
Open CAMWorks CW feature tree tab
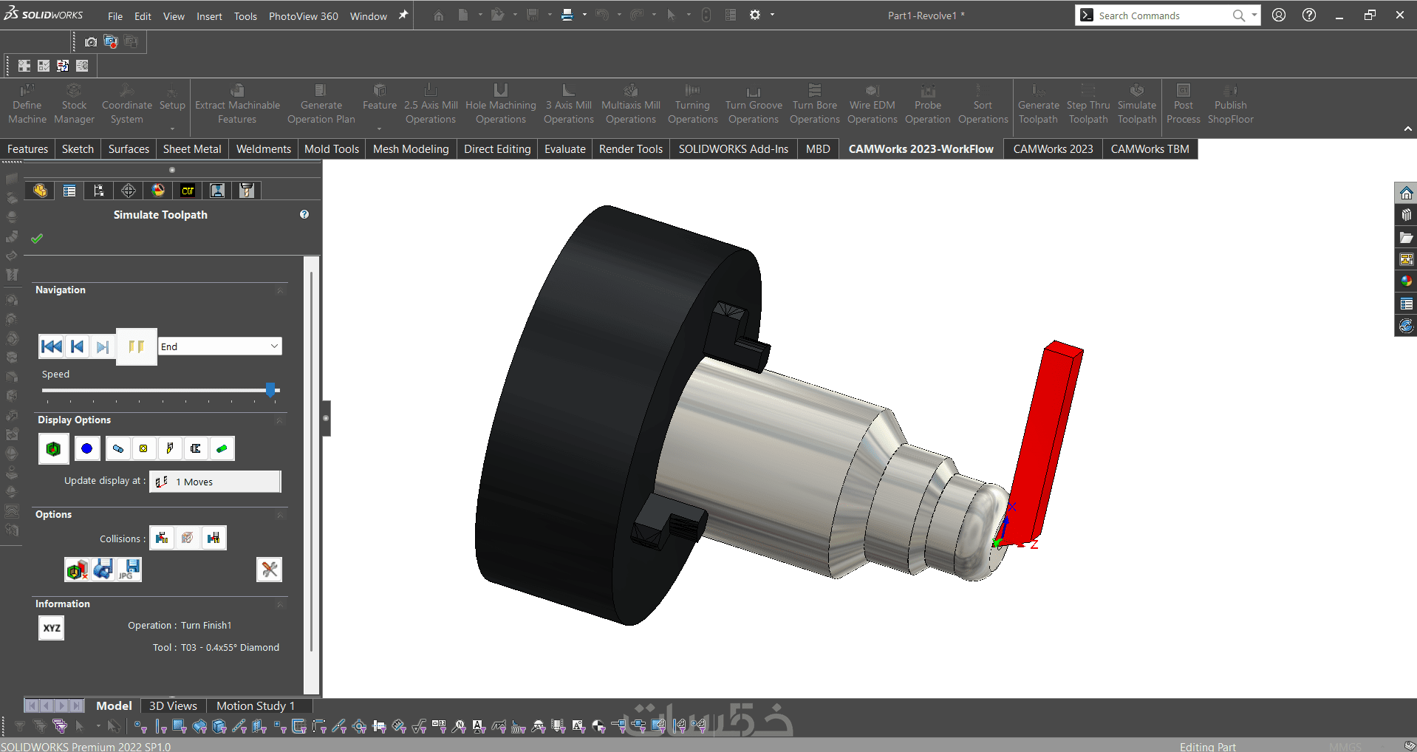188,191
